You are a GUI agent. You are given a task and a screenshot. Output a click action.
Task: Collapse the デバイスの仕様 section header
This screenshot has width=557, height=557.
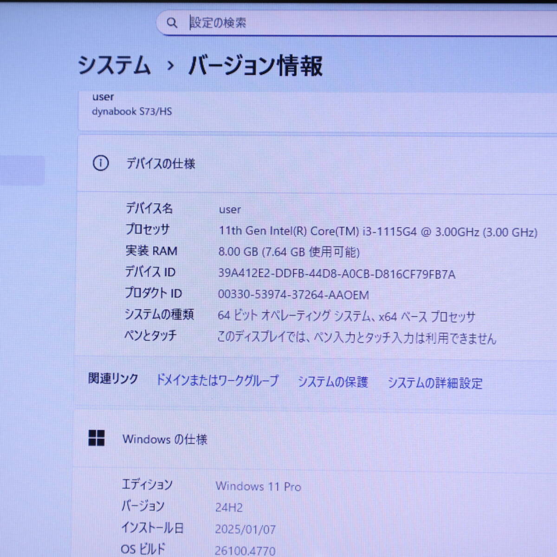tap(317, 163)
